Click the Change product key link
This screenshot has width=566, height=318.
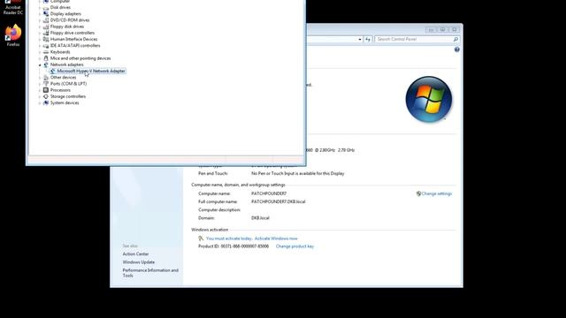coord(294,246)
